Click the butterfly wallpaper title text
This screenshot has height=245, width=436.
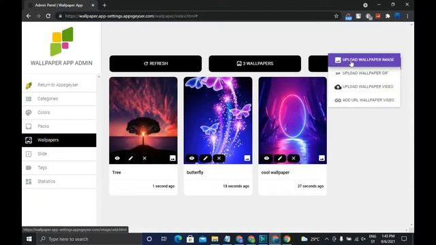pos(195,172)
